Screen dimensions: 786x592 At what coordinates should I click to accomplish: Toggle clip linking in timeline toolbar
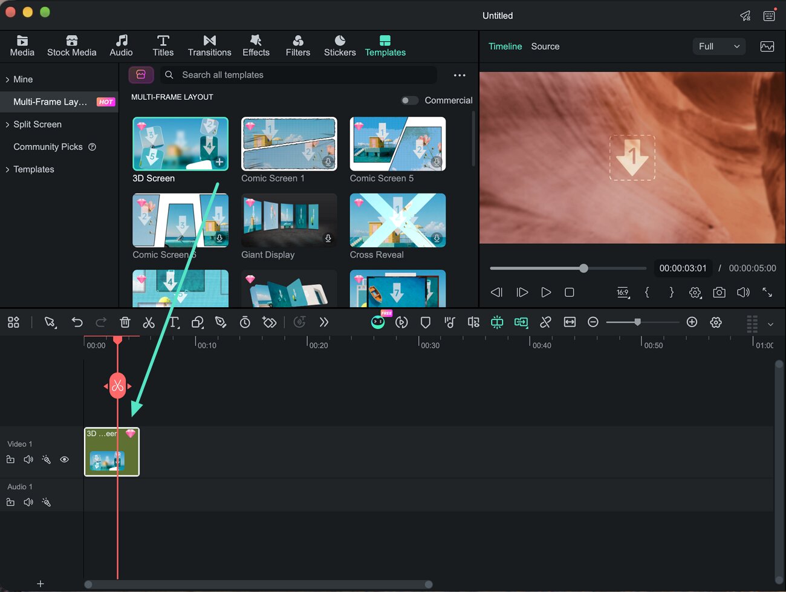coord(545,322)
